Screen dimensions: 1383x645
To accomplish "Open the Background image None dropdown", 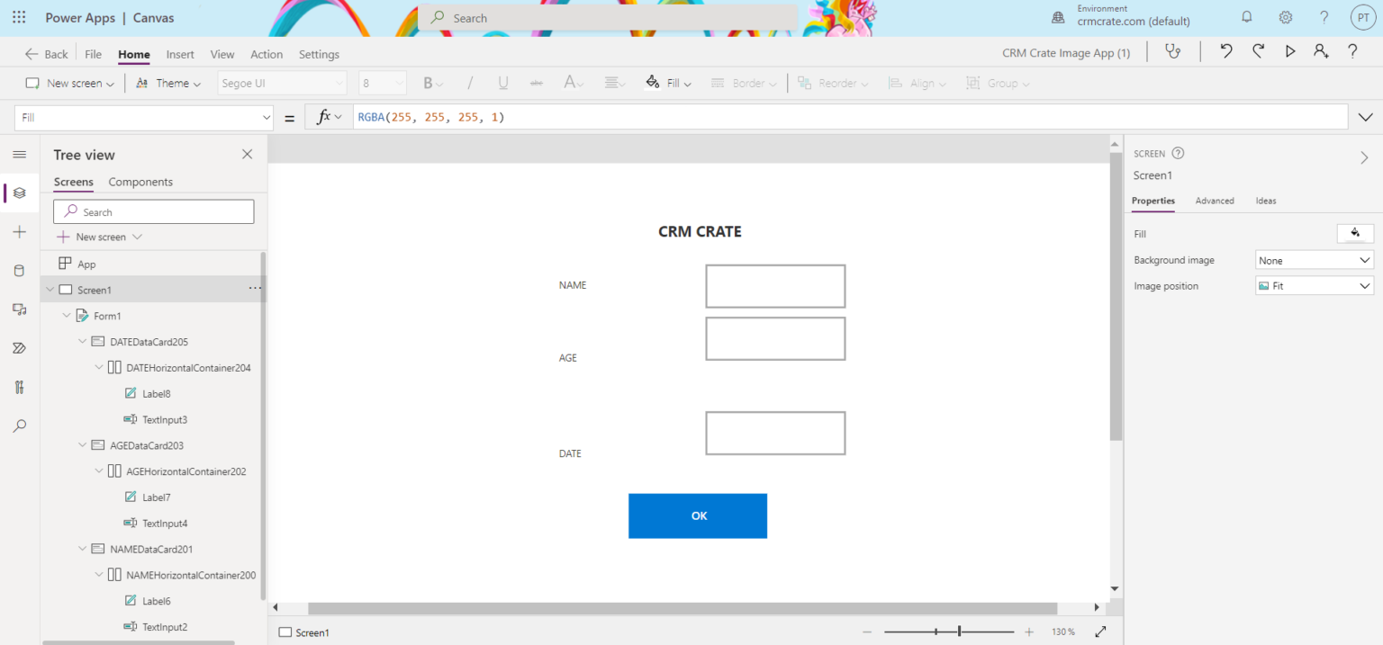I will click(1313, 259).
